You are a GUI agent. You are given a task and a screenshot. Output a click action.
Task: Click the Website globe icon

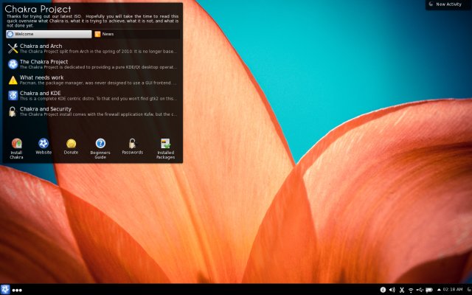point(44,143)
